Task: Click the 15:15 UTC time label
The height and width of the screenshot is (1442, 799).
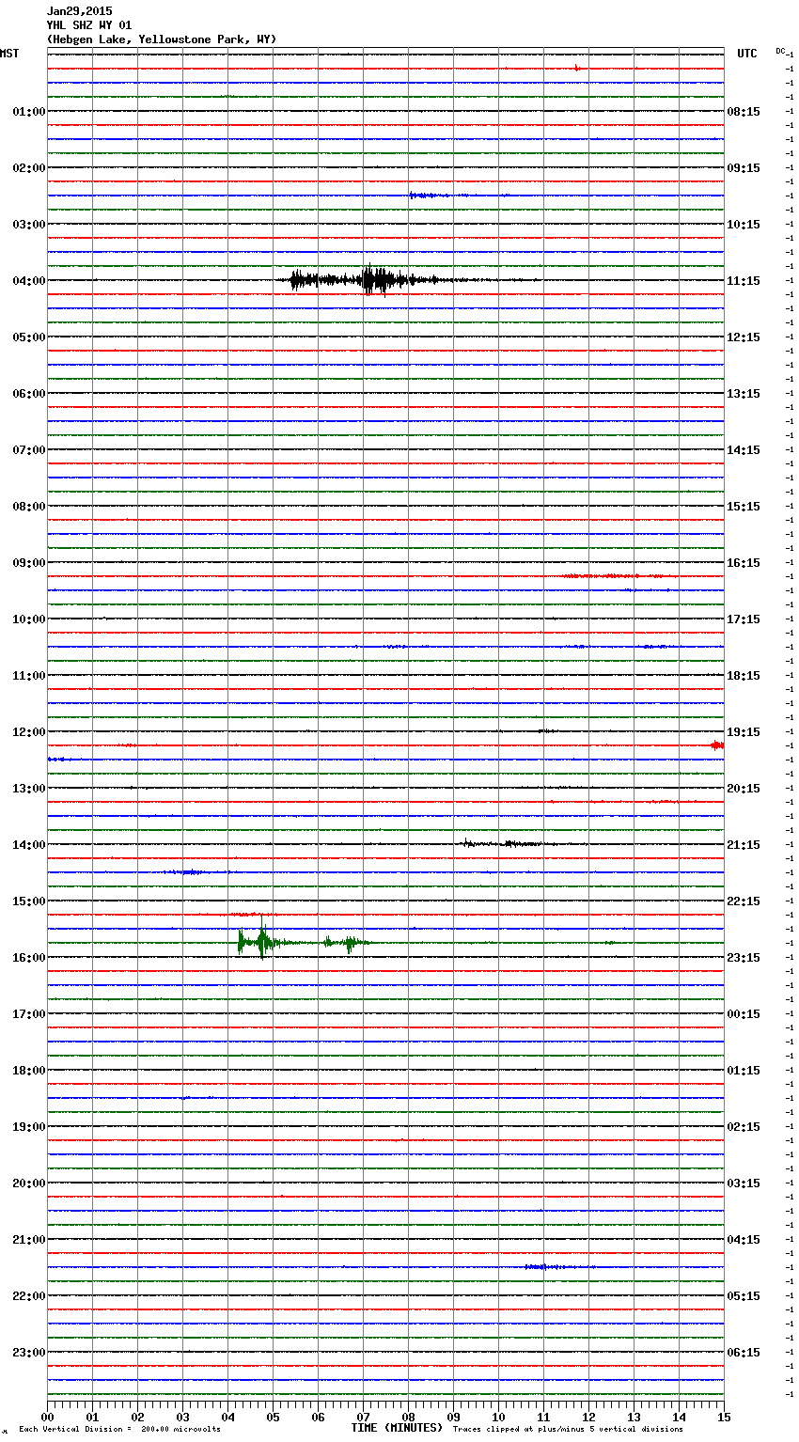Action: coord(744,507)
